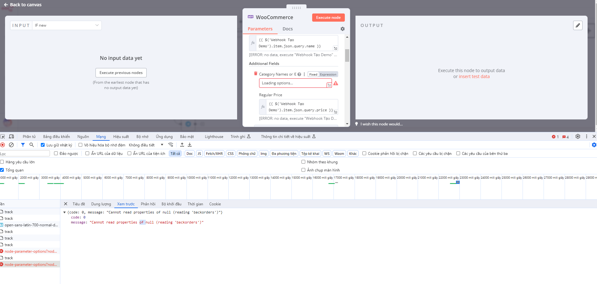Viewport: 597px width, 284px height.
Task: Click the 'Lọc' filter input field
Action: 25,153
